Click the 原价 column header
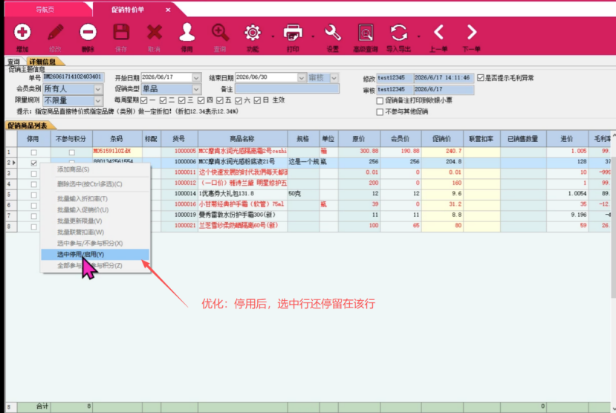616x413 pixels. click(x=359, y=139)
